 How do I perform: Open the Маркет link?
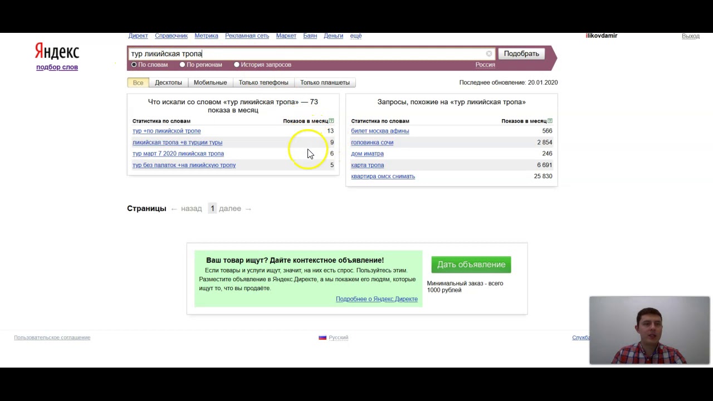click(286, 36)
